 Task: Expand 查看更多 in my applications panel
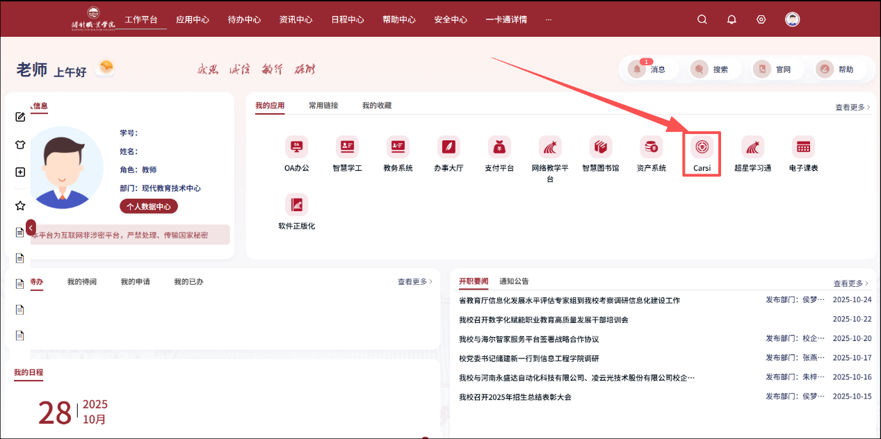pos(852,108)
